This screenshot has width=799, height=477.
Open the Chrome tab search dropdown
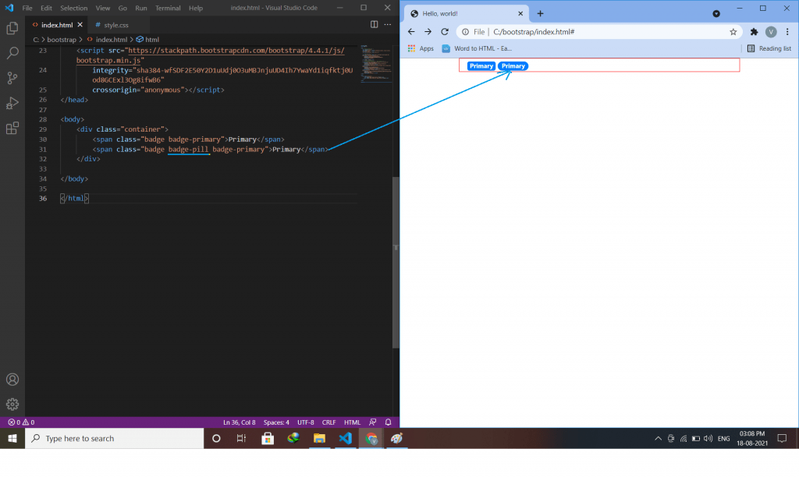tap(716, 14)
